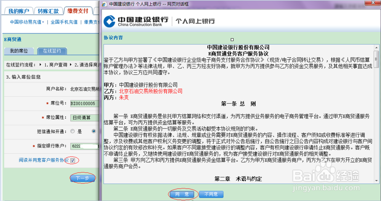Click the 席位号 input field
Screen dimensions: 381x201
click(x=85, y=103)
